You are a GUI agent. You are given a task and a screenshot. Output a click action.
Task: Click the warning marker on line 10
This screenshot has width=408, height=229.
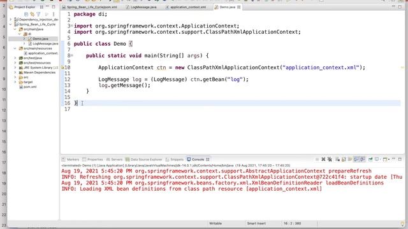point(62,67)
